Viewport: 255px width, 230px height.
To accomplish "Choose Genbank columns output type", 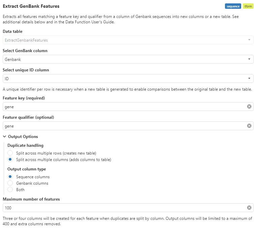I will (x=10, y=183).
